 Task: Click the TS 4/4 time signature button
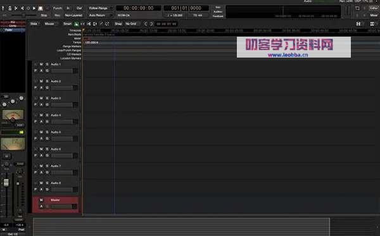coord(198,15)
